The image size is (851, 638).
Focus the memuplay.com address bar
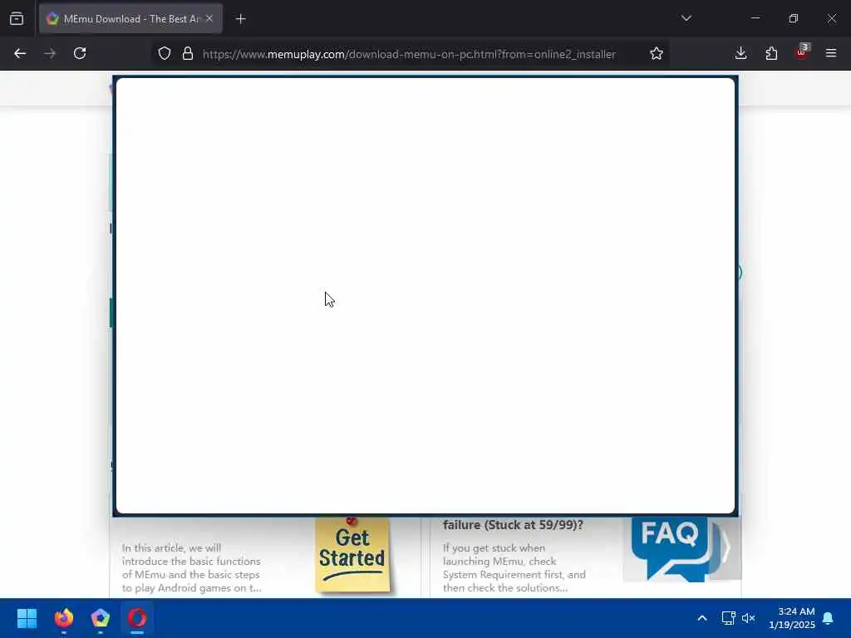coord(409,54)
